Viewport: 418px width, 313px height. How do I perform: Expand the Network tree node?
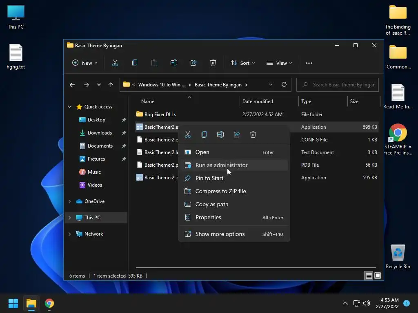click(x=69, y=234)
